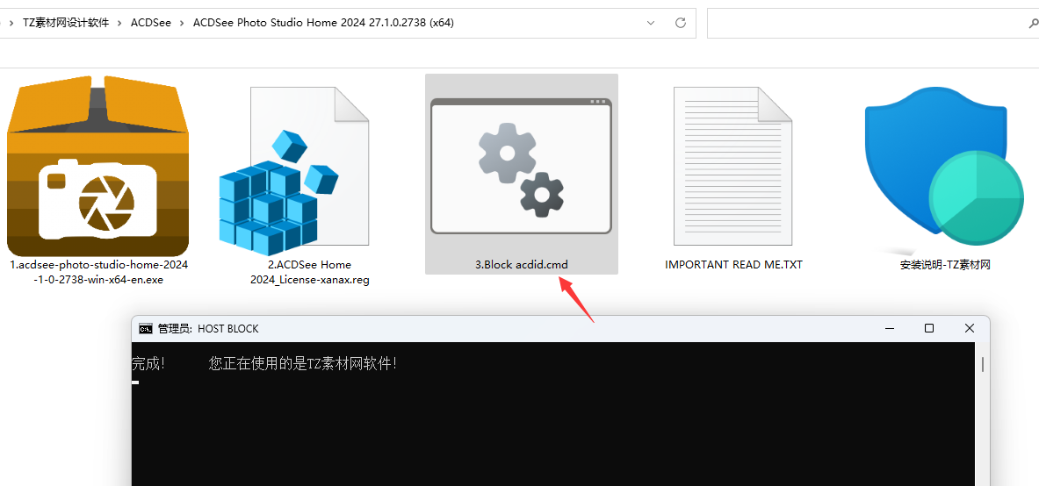Click the console window vertical scrollbar thumb
This screenshot has height=486, width=1039.
983,364
